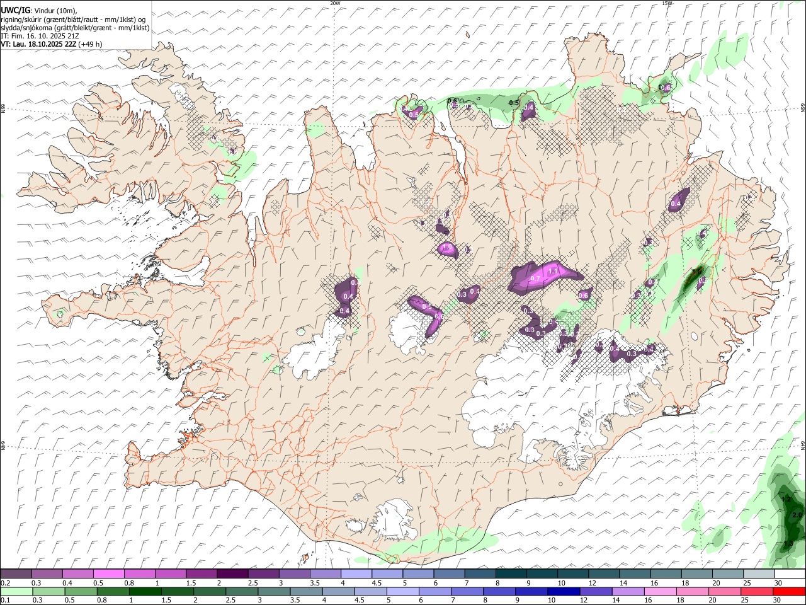Click the 4.5 label in the snow scale

click(x=377, y=583)
